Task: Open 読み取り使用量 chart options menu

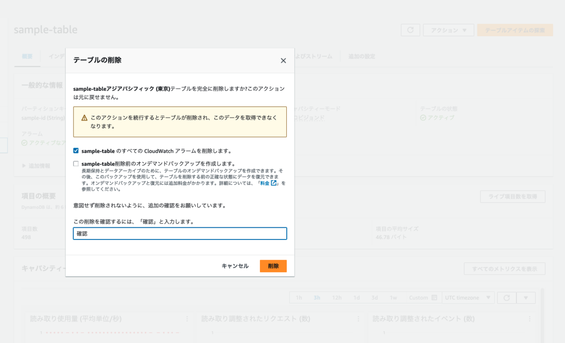Action: (187, 319)
